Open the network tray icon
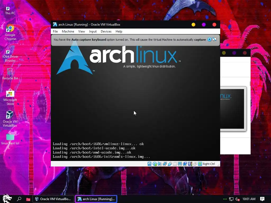Screen dimensions: 271x203 point(231,199)
